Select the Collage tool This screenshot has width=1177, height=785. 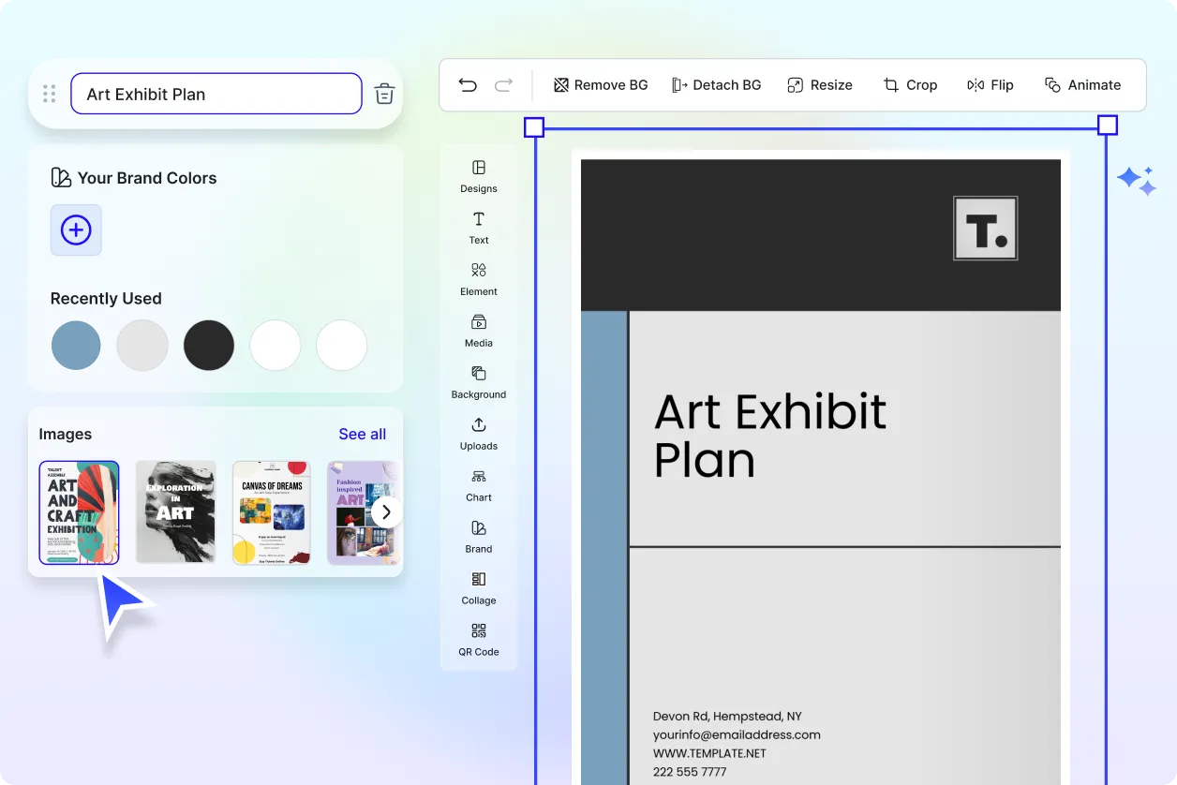[x=479, y=587]
